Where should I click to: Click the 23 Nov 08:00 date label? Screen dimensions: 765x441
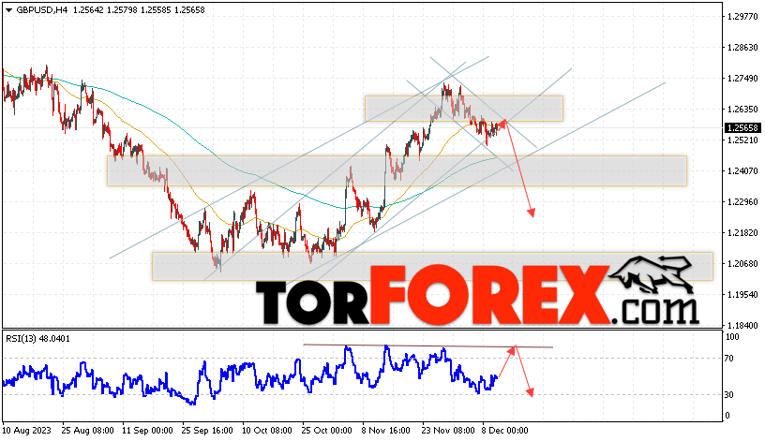click(448, 431)
